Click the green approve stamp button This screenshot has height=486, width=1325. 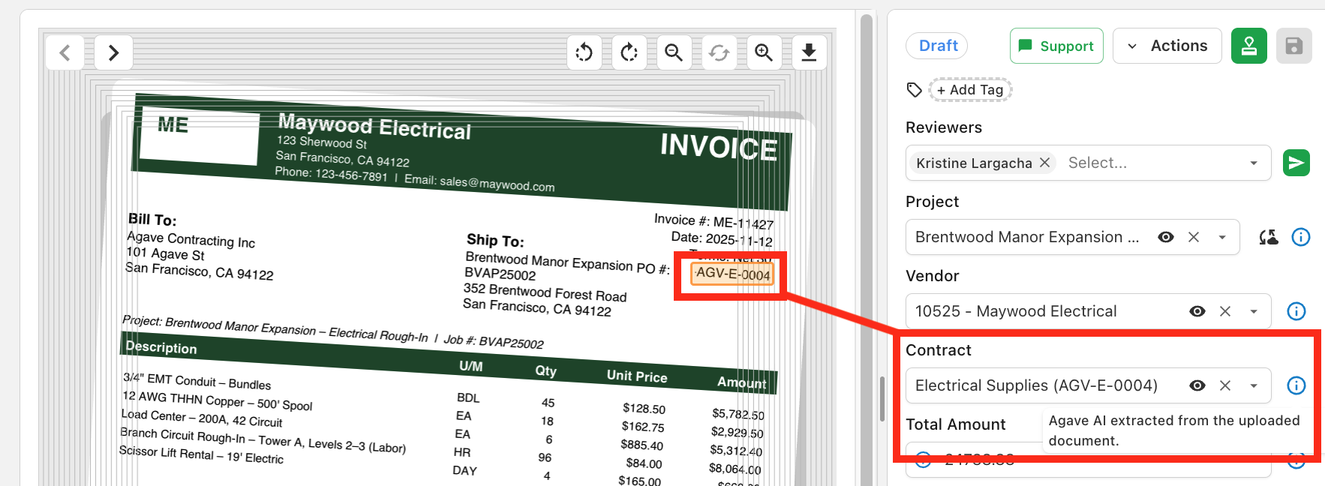[1249, 46]
